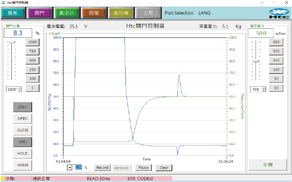
Task: Click the vacuum pressure slider thumb
Action: [256, 61]
